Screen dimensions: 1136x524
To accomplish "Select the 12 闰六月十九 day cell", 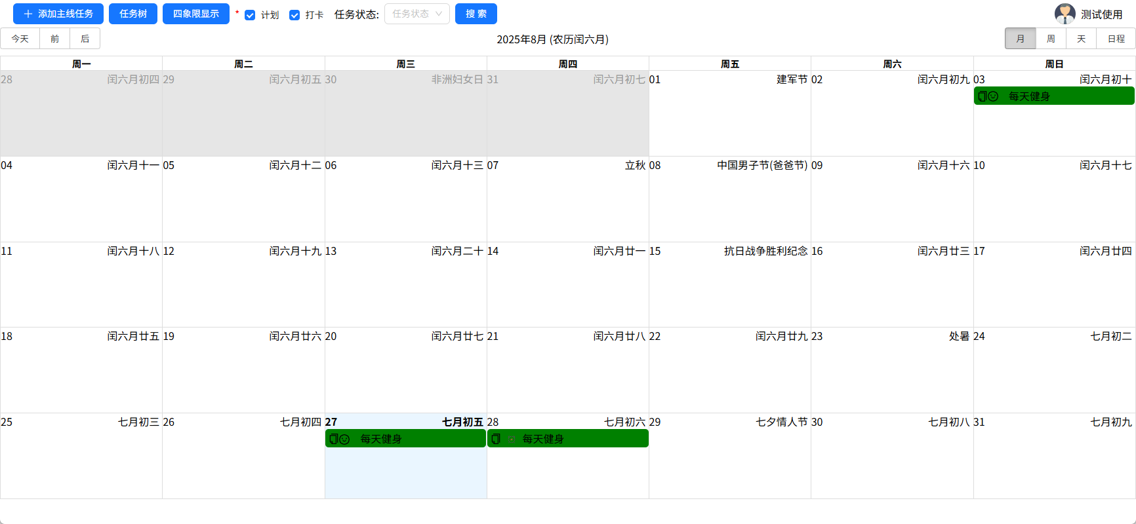I will click(x=243, y=285).
